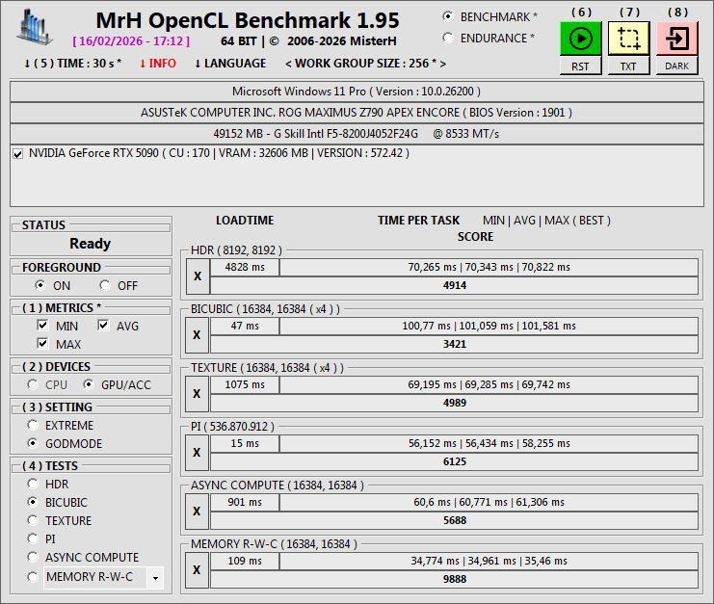Clear the TEXTURE result with its X
The image size is (714, 604).
pos(198,394)
